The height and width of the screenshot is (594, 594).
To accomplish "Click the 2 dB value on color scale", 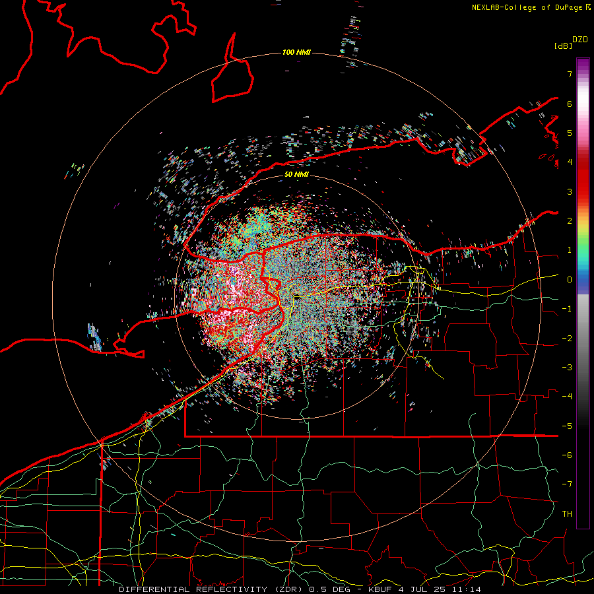I will pyautogui.click(x=570, y=221).
